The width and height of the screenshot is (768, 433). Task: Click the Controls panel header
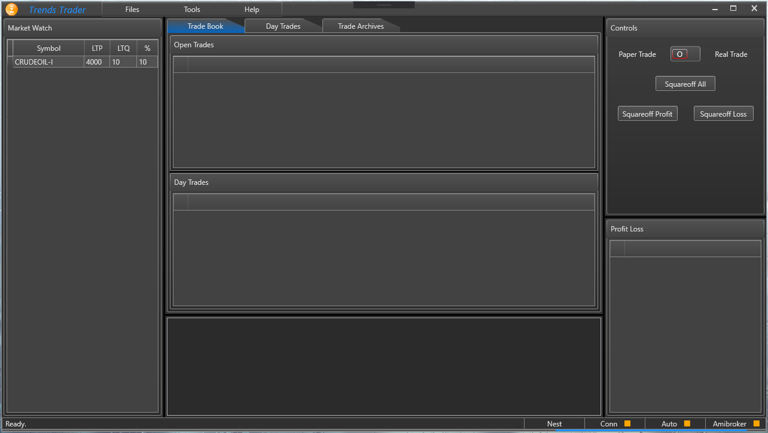tap(685, 28)
